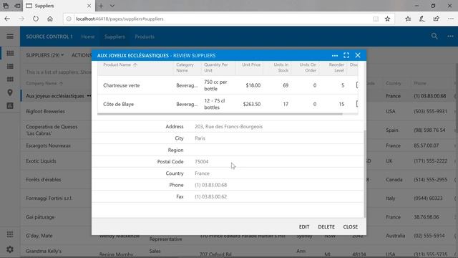The image size is (458, 258).
Task: Select Escargots Nouveaux supplier row
Action: (48, 145)
